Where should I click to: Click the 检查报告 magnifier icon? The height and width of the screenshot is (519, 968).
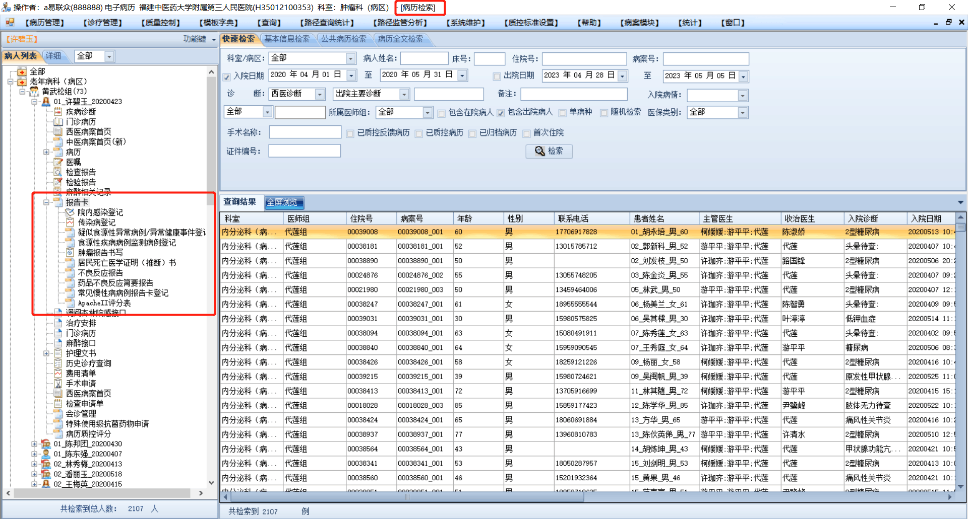(58, 172)
